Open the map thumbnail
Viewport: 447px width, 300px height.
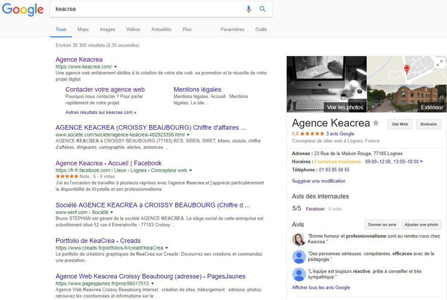(407, 70)
